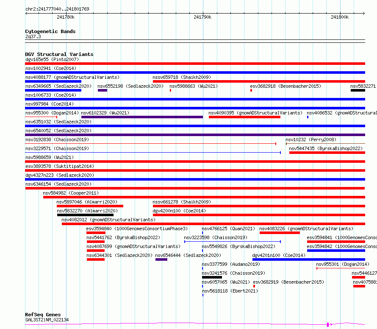Click the 241780k ruler position marker
This screenshot has height=329, width=377.
(x=66, y=17)
